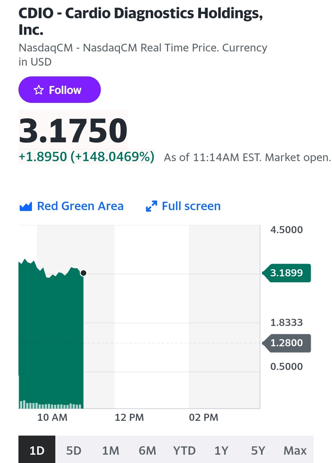Click the 02 PM axis label
This screenshot has height=463, width=332.
point(204,417)
